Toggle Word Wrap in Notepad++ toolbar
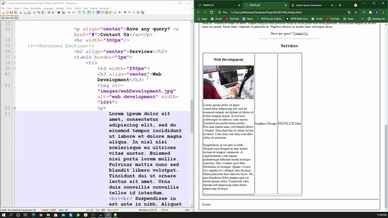This screenshot has width=388, height=218. point(89,12)
